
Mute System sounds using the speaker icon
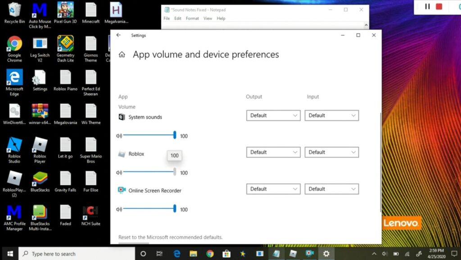(x=119, y=136)
